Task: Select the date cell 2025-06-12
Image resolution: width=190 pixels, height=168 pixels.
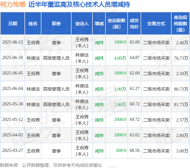Action: coord(13,42)
